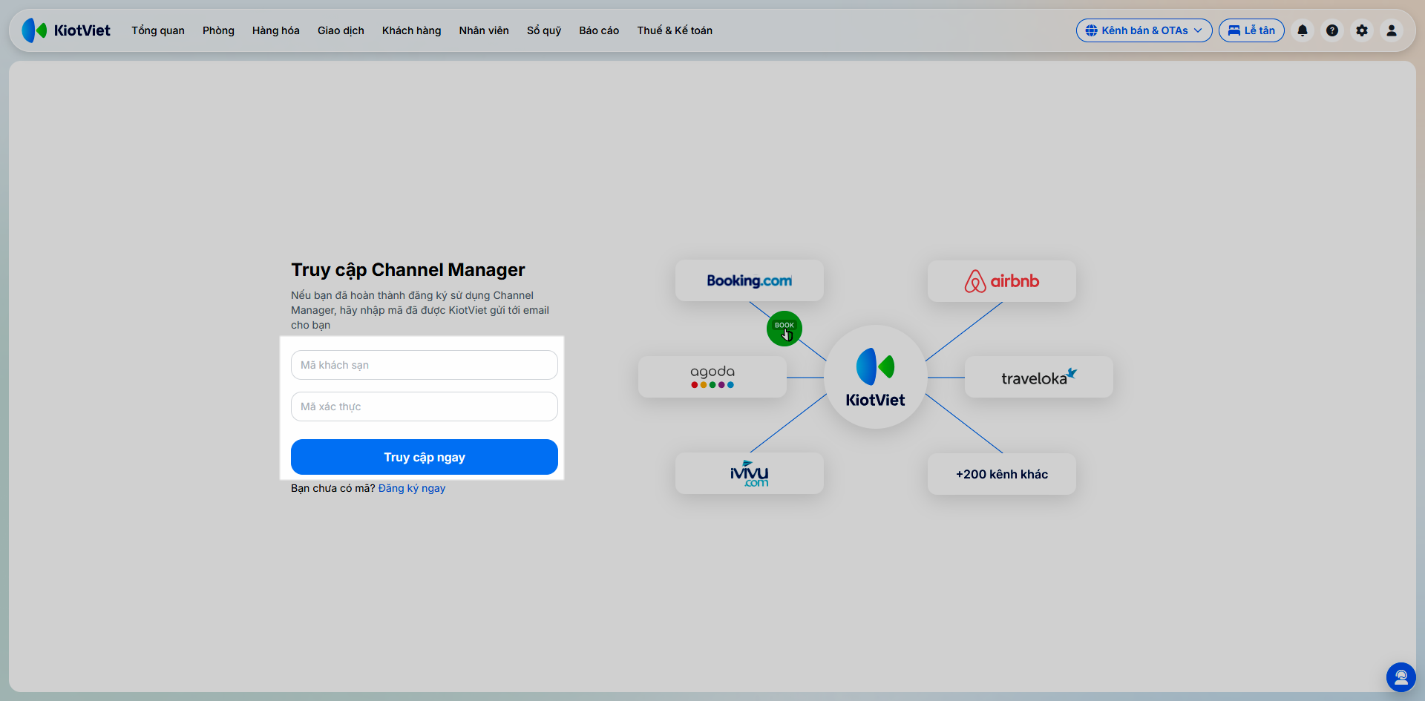Screen dimensions: 1425x701
Task: Click the iVIVU.com channel card
Action: pos(750,473)
